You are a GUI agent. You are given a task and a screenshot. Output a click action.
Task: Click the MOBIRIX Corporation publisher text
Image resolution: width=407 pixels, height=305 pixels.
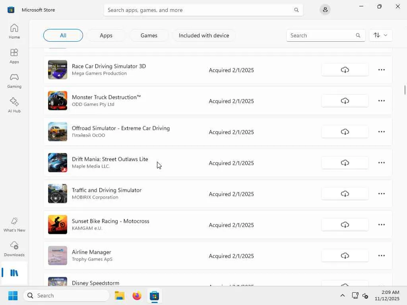coord(95,197)
